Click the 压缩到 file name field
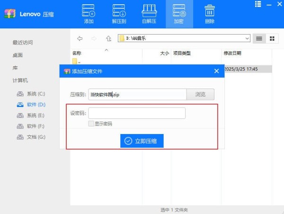The width and height of the screenshot is (284, 214). pyautogui.click(x=137, y=94)
